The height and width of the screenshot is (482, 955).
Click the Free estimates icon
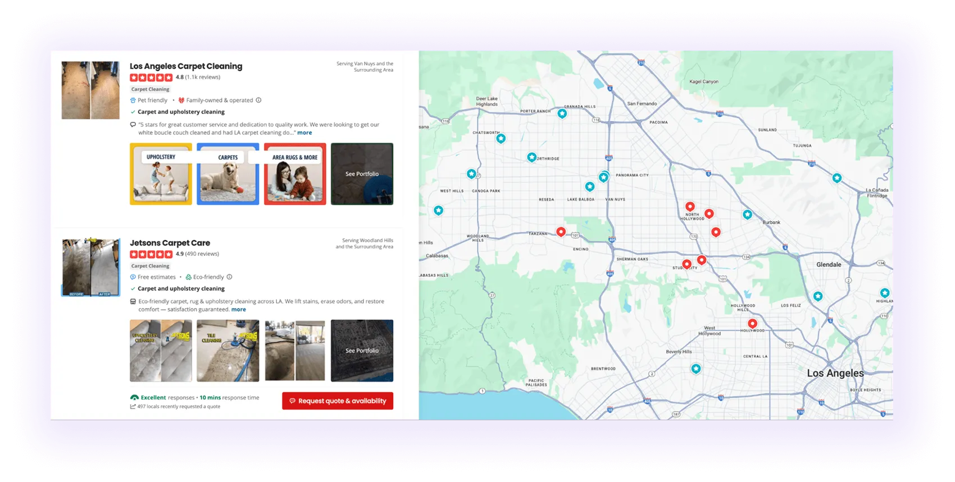(x=133, y=277)
